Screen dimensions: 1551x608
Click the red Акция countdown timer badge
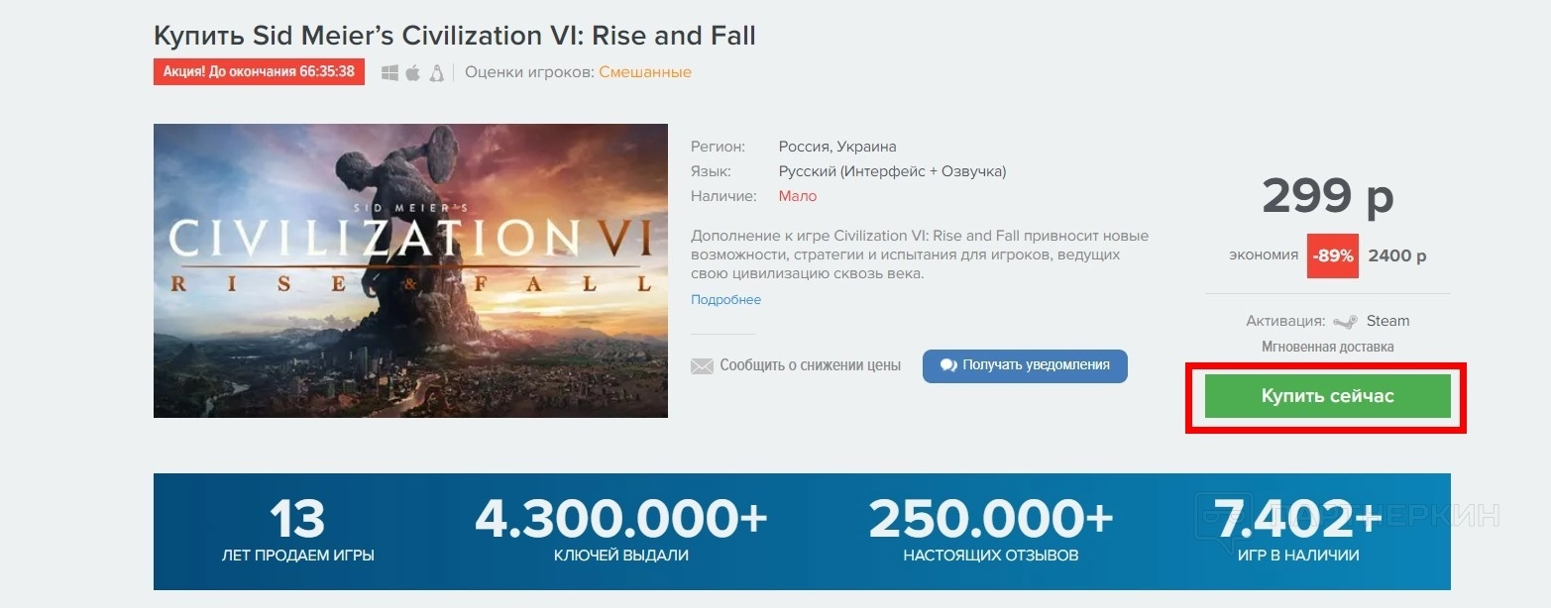click(x=259, y=72)
